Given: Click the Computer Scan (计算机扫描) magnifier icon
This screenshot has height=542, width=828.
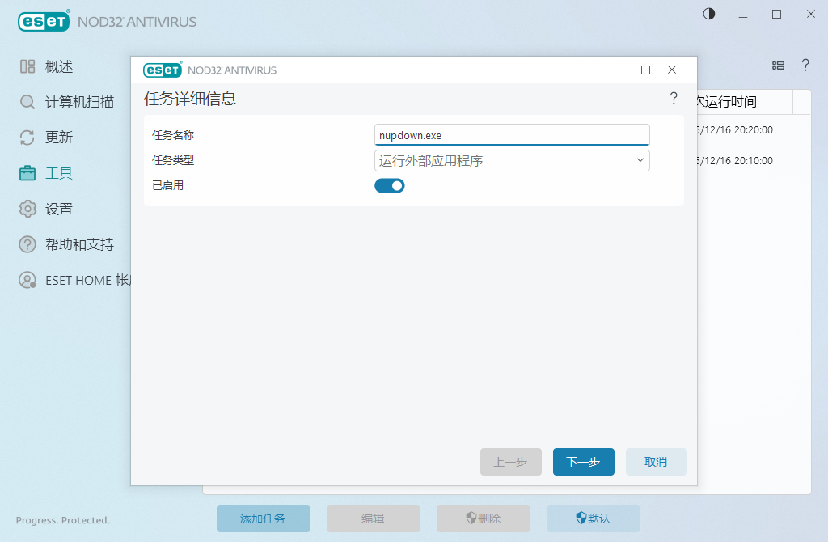Looking at the screenshot, I should click(x=27, y=102).
